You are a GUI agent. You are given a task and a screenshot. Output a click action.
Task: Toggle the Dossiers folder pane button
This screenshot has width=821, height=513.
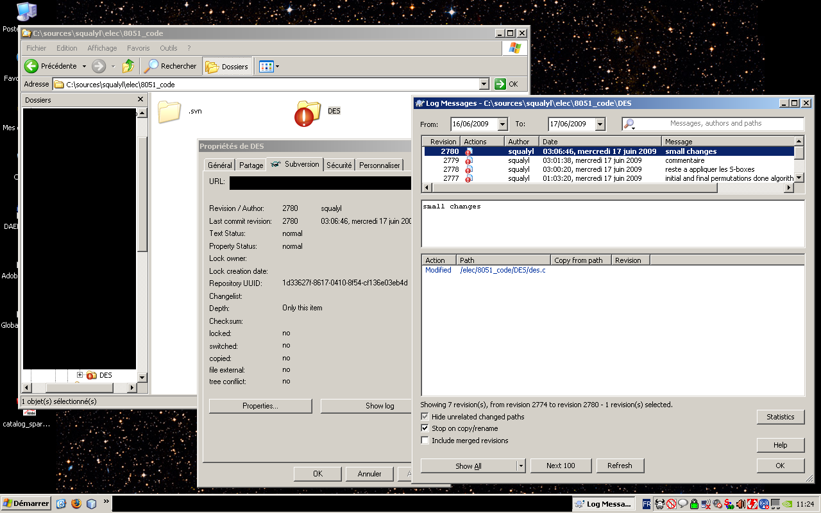227,66
